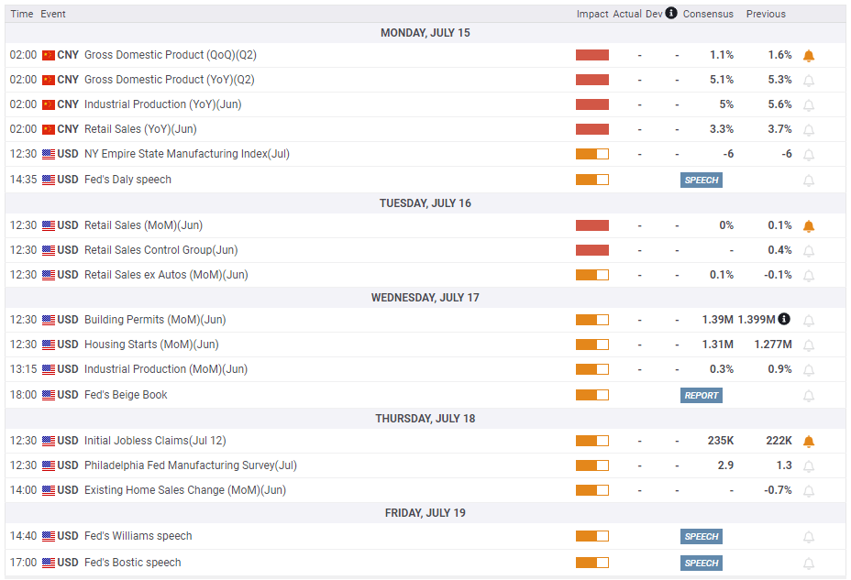Click SPEECH badge on Fed's Daly speech
The image size is (851, 580).
702,180
